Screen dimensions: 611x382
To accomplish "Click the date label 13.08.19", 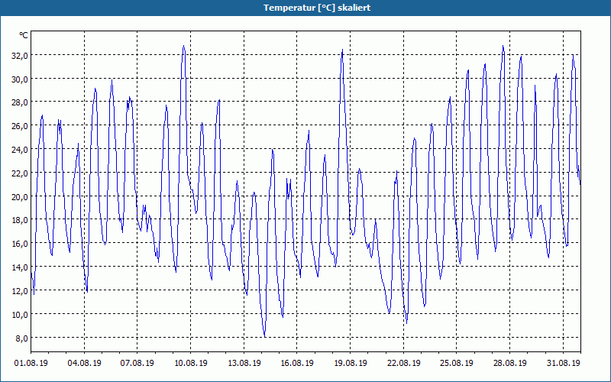I will pos(244,363).
